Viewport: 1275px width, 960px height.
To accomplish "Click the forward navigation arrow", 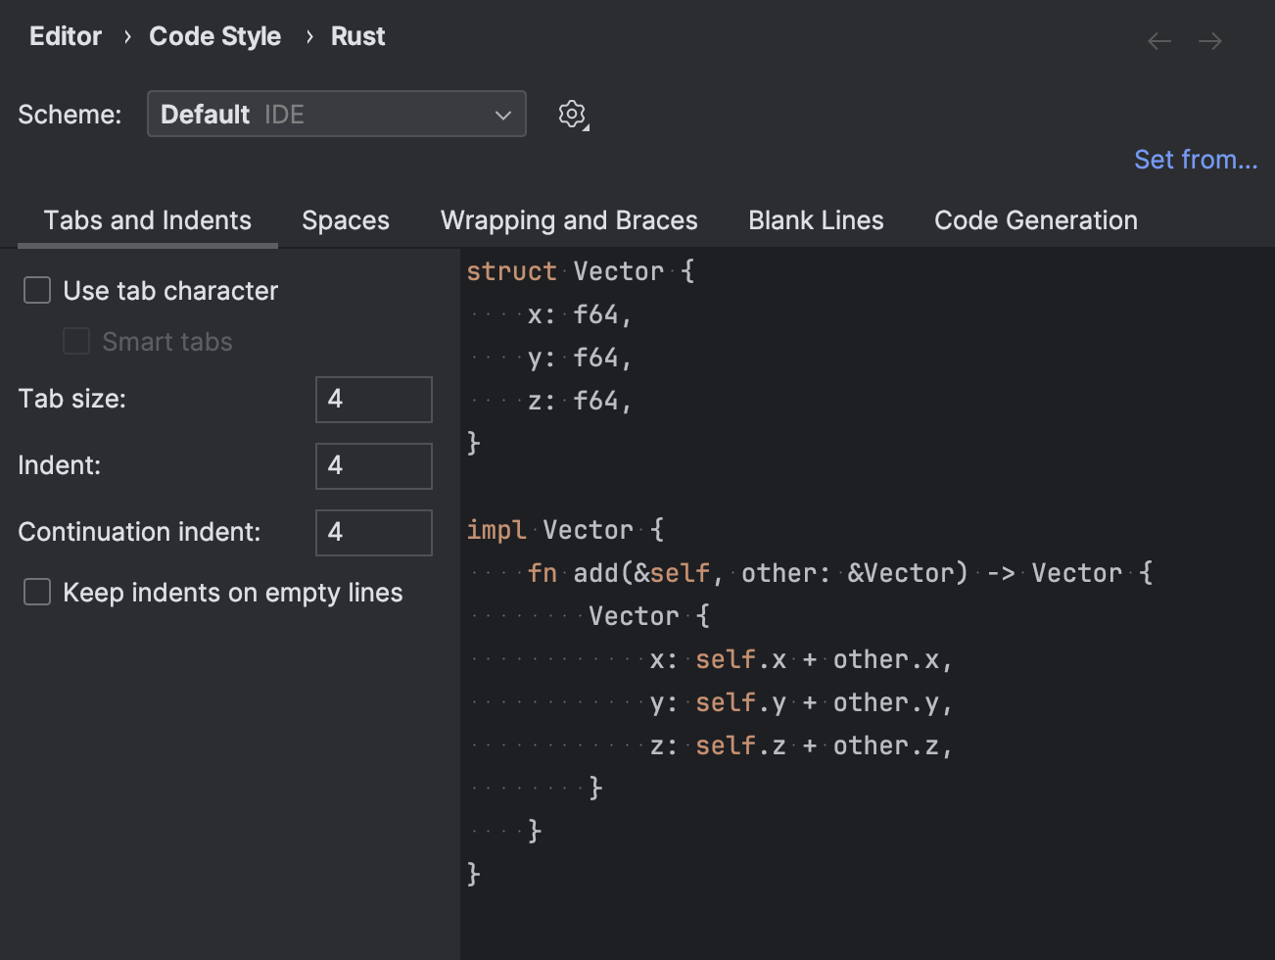I will coord(1209,40).
